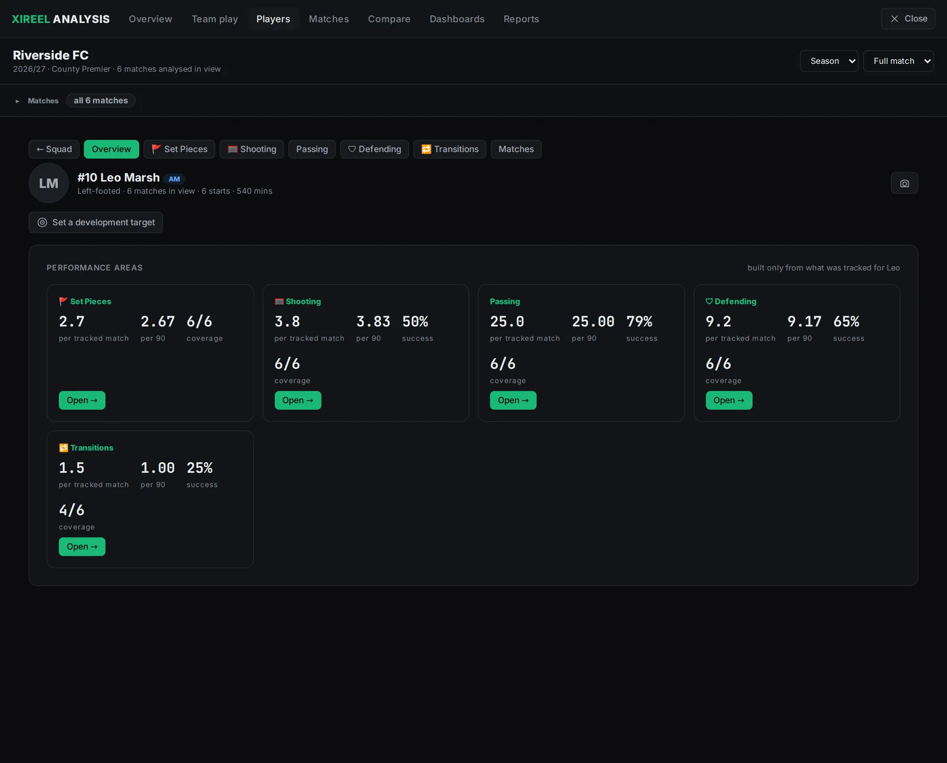Open the Set Pieces flag tab
Screen dimensions: 947x763
pyautogui.click(x=179, y=149)
